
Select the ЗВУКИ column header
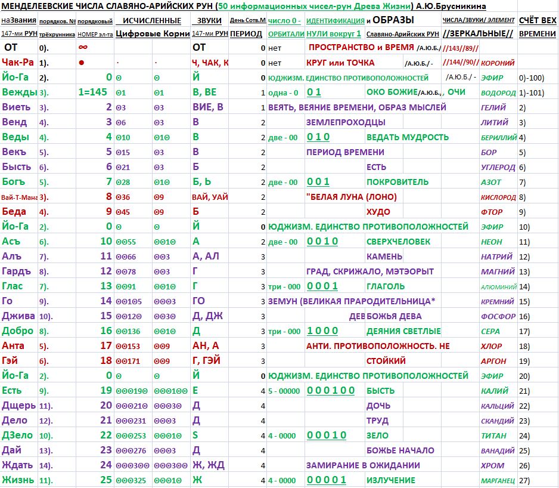(x=209, y=20)
